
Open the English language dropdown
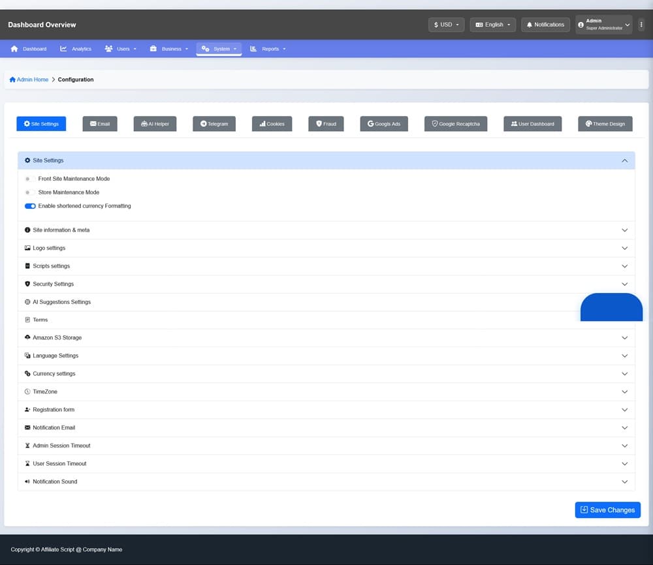(493, 25)
